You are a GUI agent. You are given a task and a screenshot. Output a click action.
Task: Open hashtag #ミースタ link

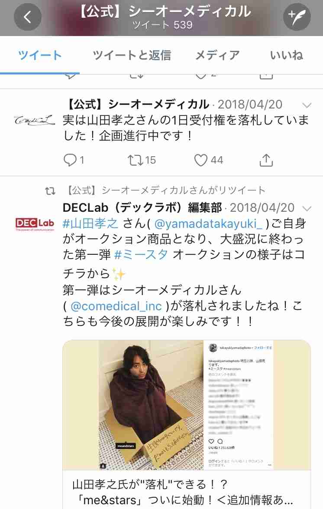pos(141,254)
